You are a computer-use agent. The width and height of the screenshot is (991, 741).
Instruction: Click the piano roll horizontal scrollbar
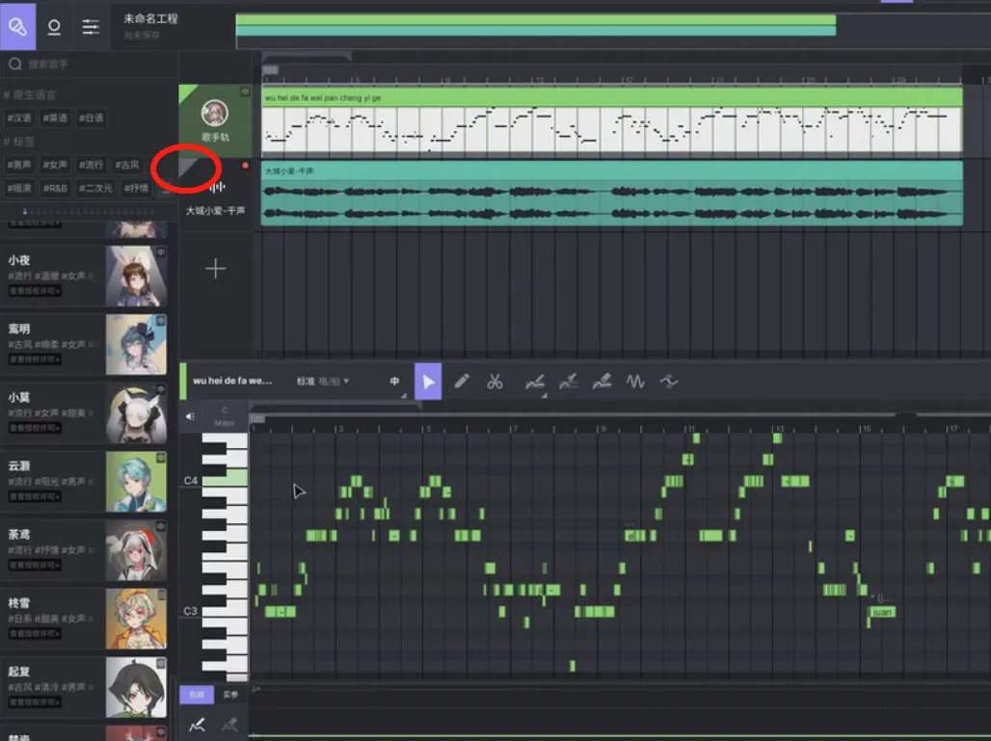coord(574,414)
